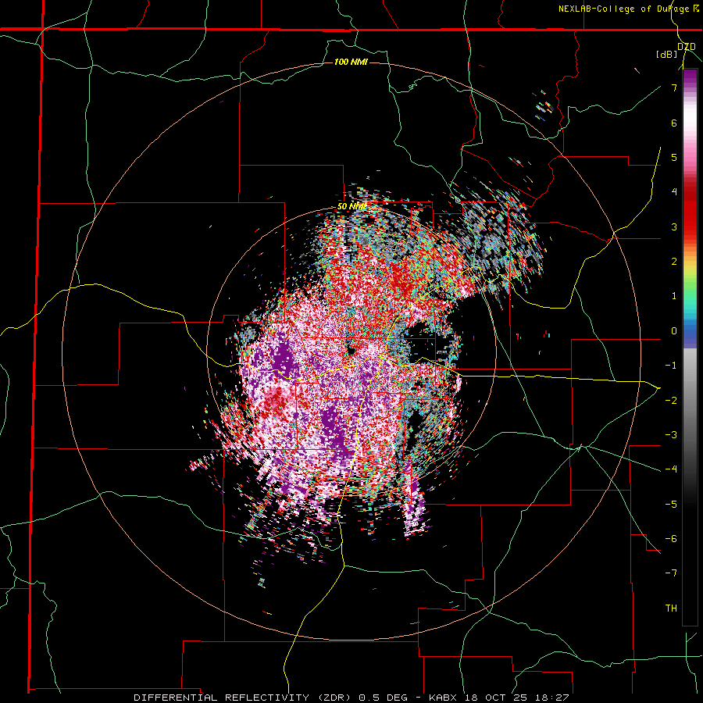Image resolution: width=703 pixels, height=703 pixels.
Task: Click the 3 dB value on color scale
Action: click(674, 227)
